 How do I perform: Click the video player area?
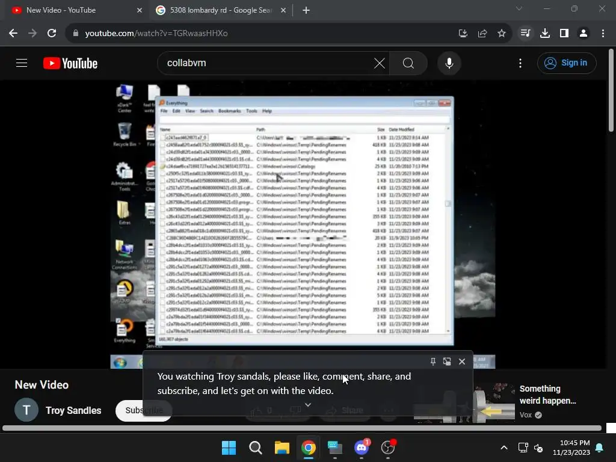pyautogui.click(x=303, y=224)
